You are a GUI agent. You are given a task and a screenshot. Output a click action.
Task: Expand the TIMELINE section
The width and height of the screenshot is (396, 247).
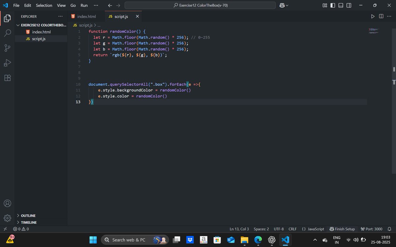[41, 222]
